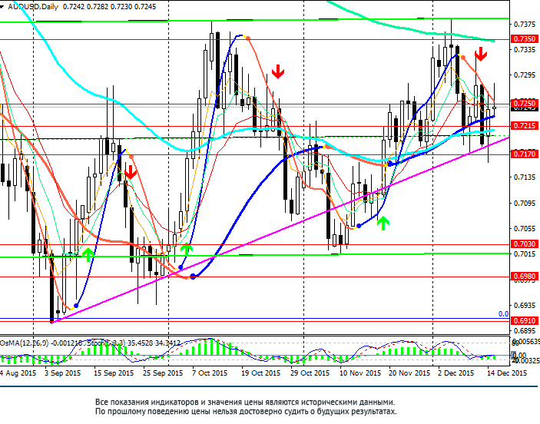
Task: Click the 15 Sep 2015 date label
Action: coord(114,373)
